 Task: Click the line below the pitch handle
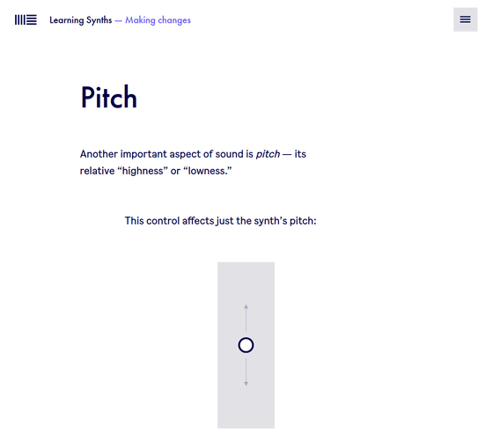click(246, 370)
